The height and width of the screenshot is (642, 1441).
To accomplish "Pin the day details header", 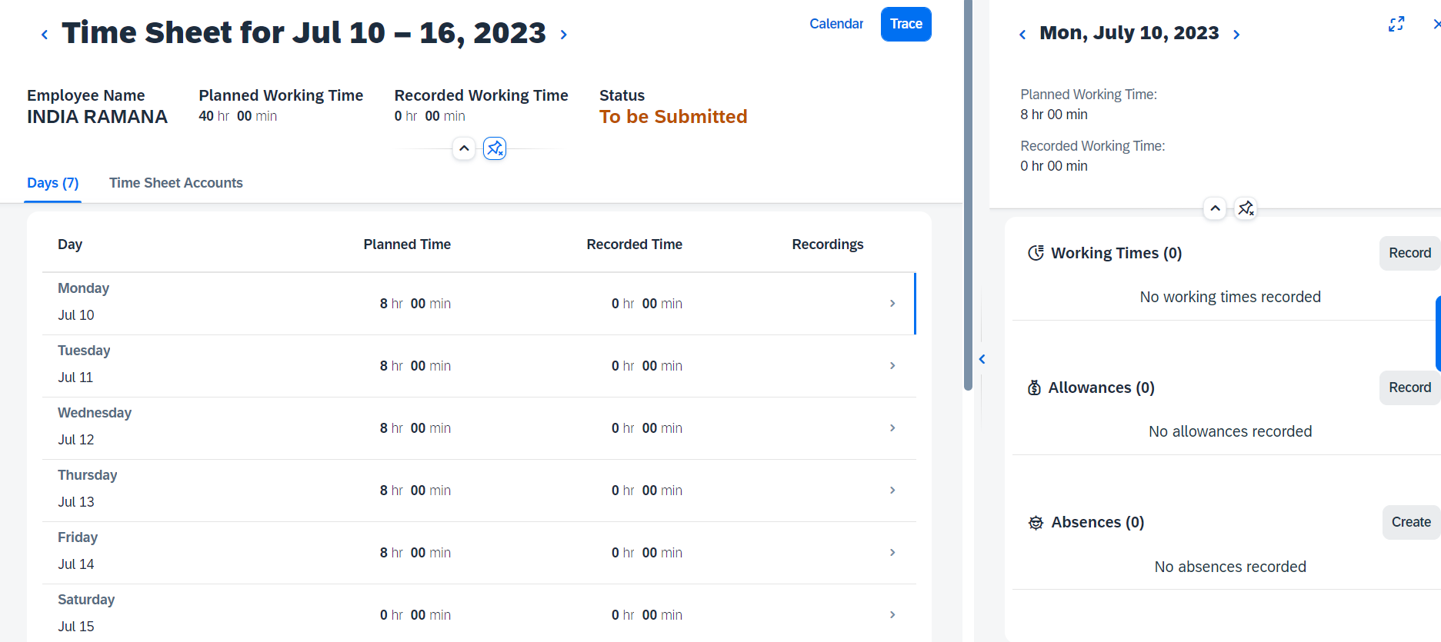I will [x=1246, y=208].
